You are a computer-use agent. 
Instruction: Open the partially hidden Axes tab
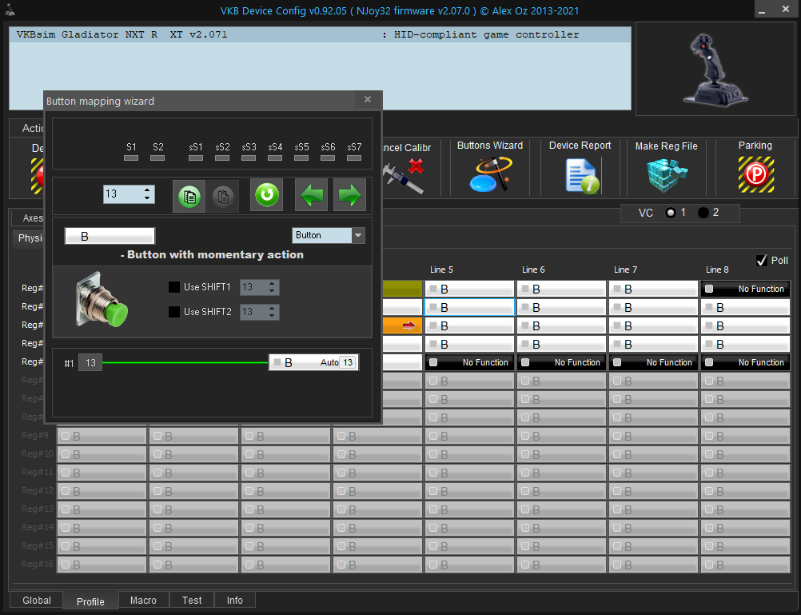coord(29,218)
